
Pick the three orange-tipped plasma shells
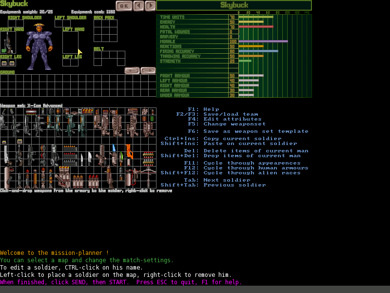pos(78,181)
